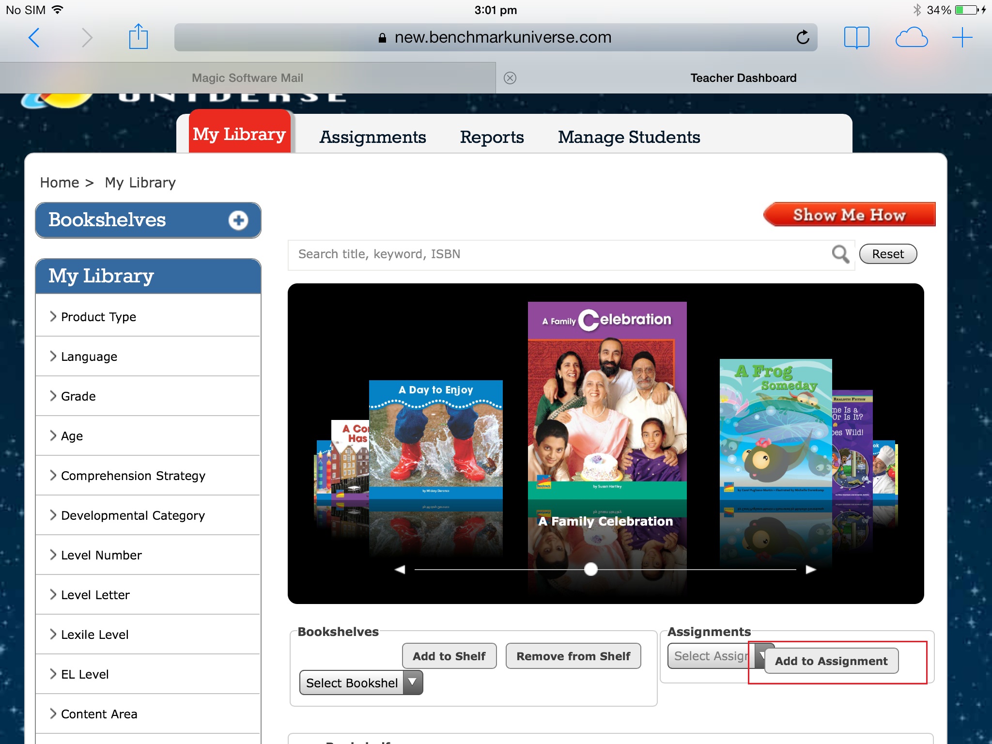Click the Show Me How button

(849, 215)
